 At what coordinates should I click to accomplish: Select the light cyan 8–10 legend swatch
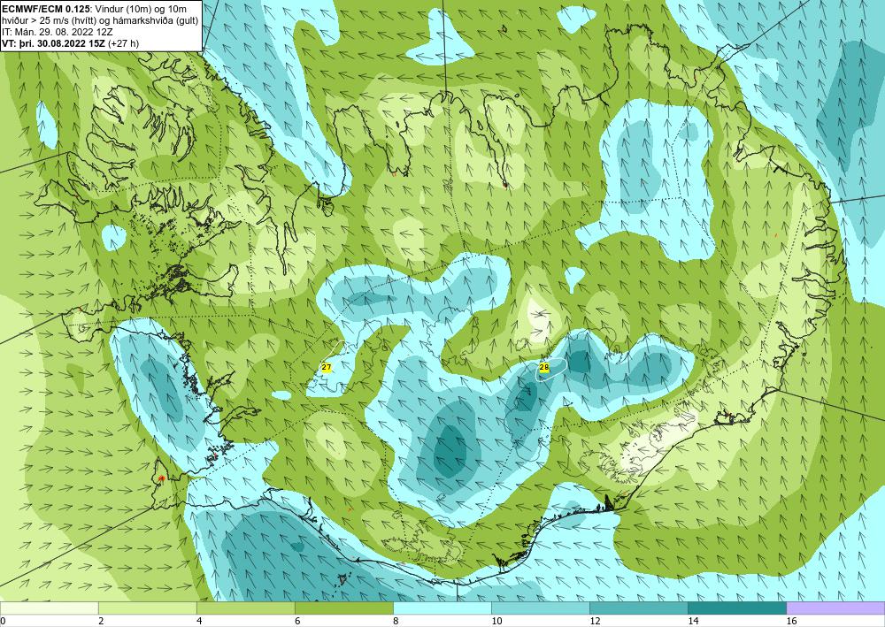pyautogui.click(x=442, y=608)
